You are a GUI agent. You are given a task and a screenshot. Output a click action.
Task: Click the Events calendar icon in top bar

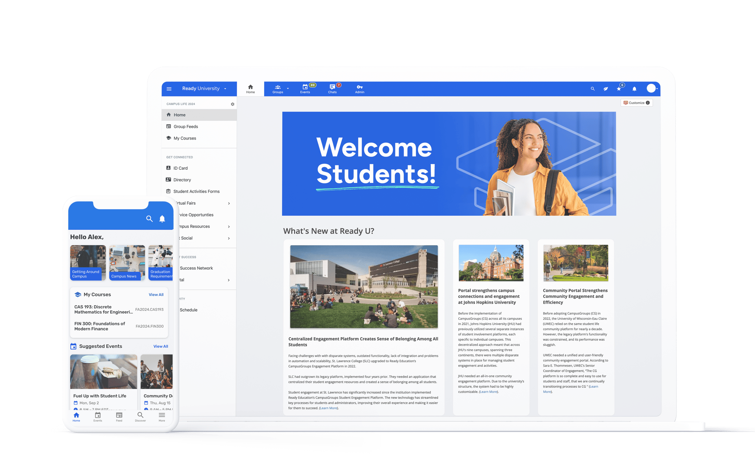pyautogui.click(x=305, y=87)
